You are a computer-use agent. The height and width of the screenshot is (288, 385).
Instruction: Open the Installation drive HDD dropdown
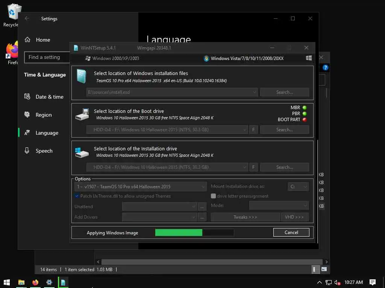pyautogui.click(x=167, y=167)
